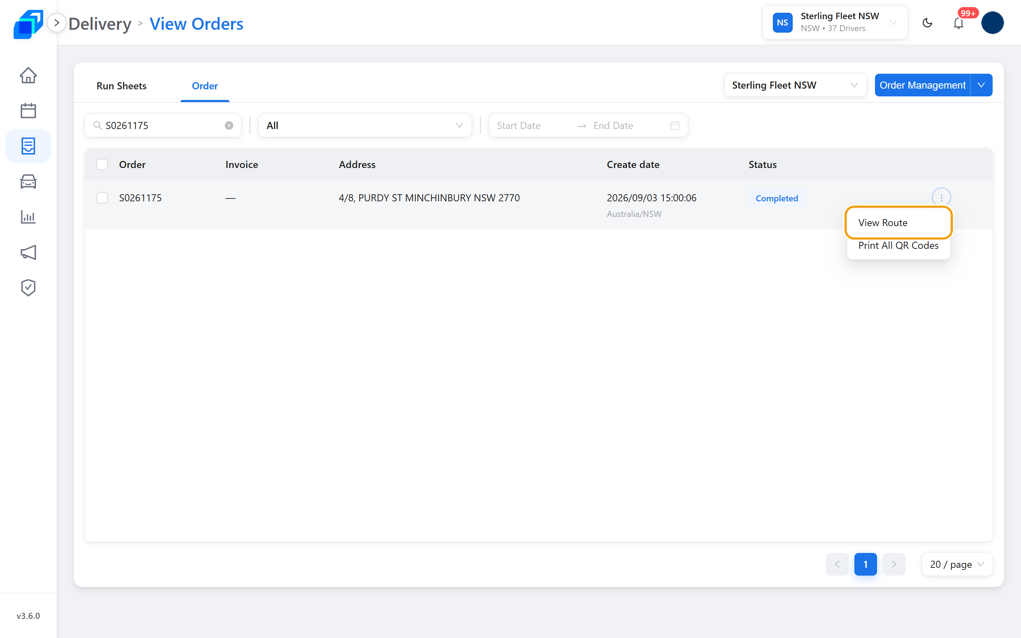Click the search magnifier icon
The width and height of the screenshot is (1021, 638).
[97, 125]
